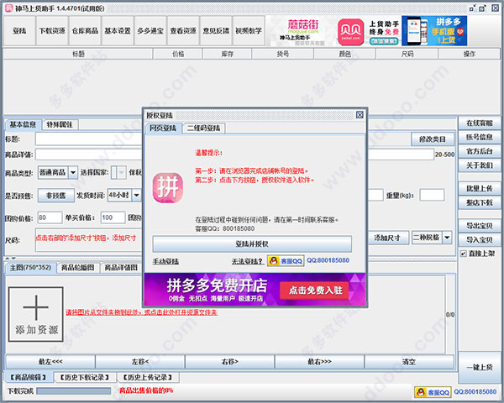Click the 最左<<< button
The image size is (504, 403).
[50, 362]
